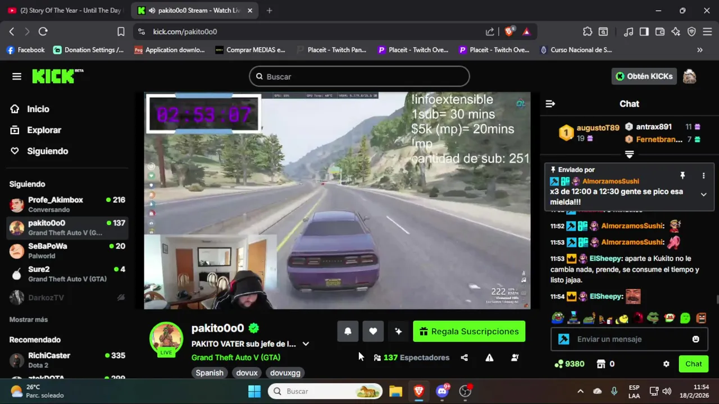Open Curso Nacional bookmark
Image resolution: width=719 pixels, height=404 pixels.
(x=576, y=50)
